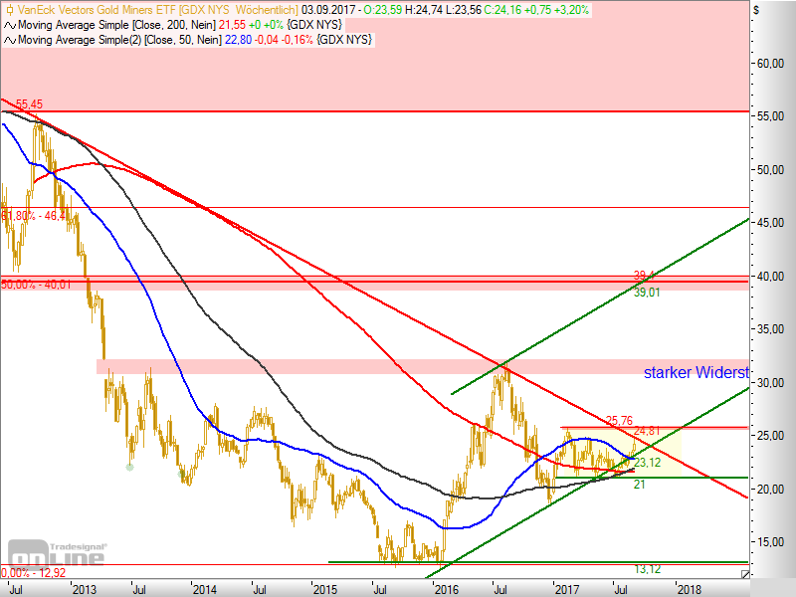This screenshot has width=796, height=597.
Task: Click the 45,00 price axis value
Action: coord(770,223)
